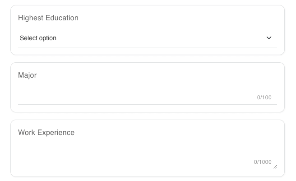Click the Work Experience textarea resize handle

[275, 167]
